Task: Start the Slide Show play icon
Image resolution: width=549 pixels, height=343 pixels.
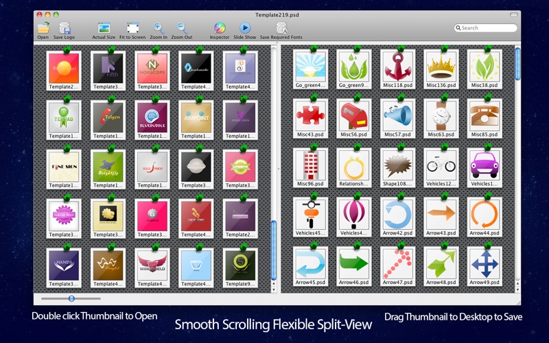Action: tap(244, 28)
